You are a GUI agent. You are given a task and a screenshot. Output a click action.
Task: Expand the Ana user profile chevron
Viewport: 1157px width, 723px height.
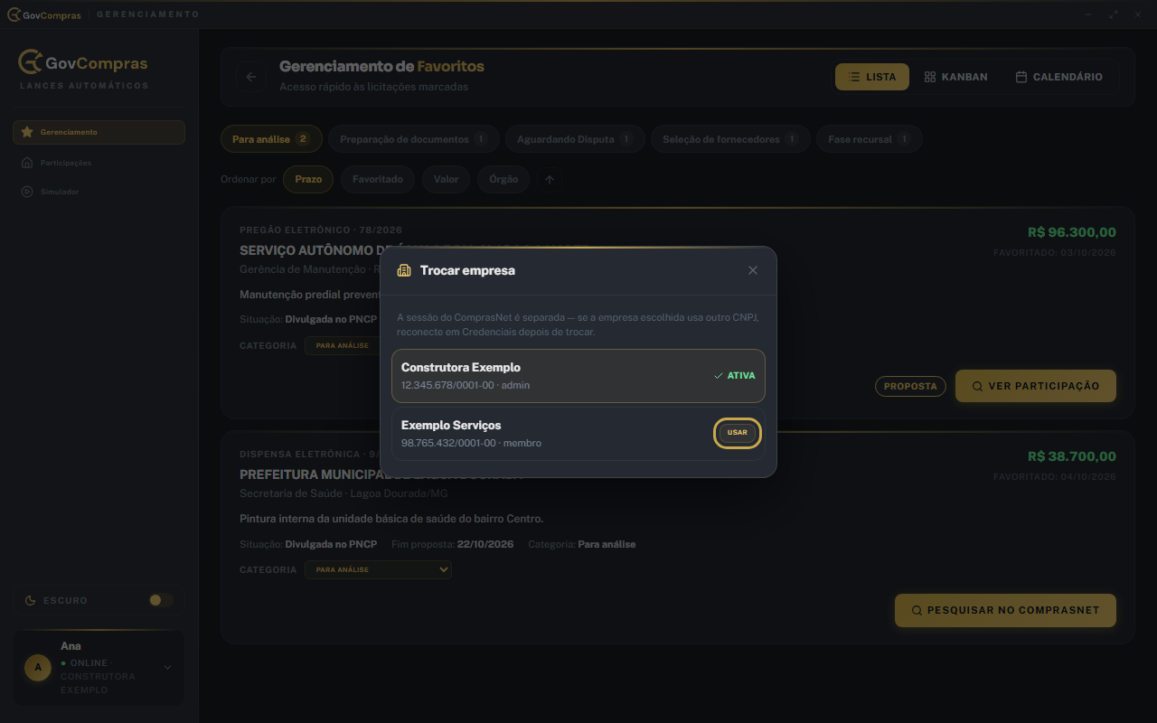(167, 668)
